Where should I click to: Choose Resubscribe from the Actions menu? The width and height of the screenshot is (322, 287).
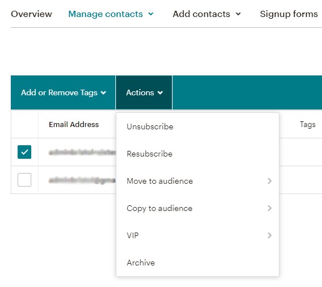click(x=198, y=154)
